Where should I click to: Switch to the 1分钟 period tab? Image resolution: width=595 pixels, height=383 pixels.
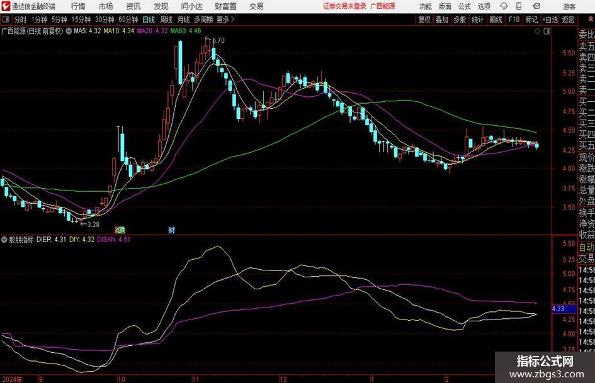tap(39, 19)
